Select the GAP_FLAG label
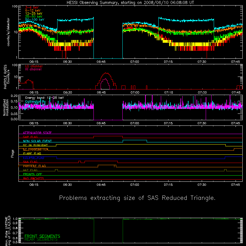Viewport: 246px width, 246px height. [x=30, y=137]
